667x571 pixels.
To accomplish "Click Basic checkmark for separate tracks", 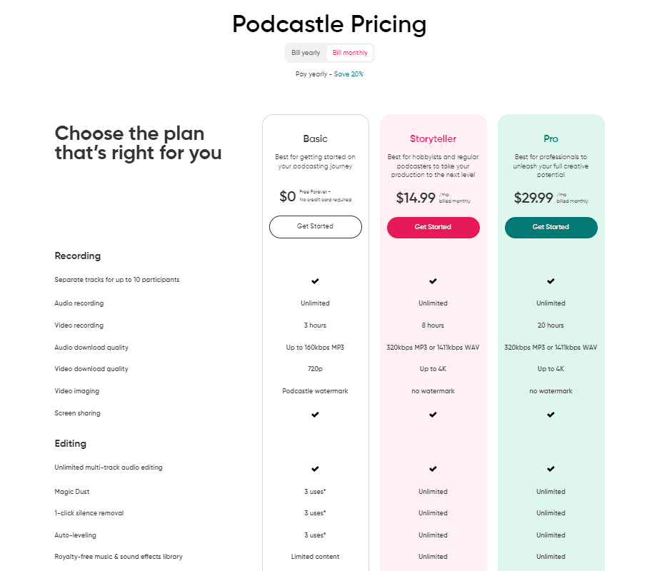I will (315, 281).
